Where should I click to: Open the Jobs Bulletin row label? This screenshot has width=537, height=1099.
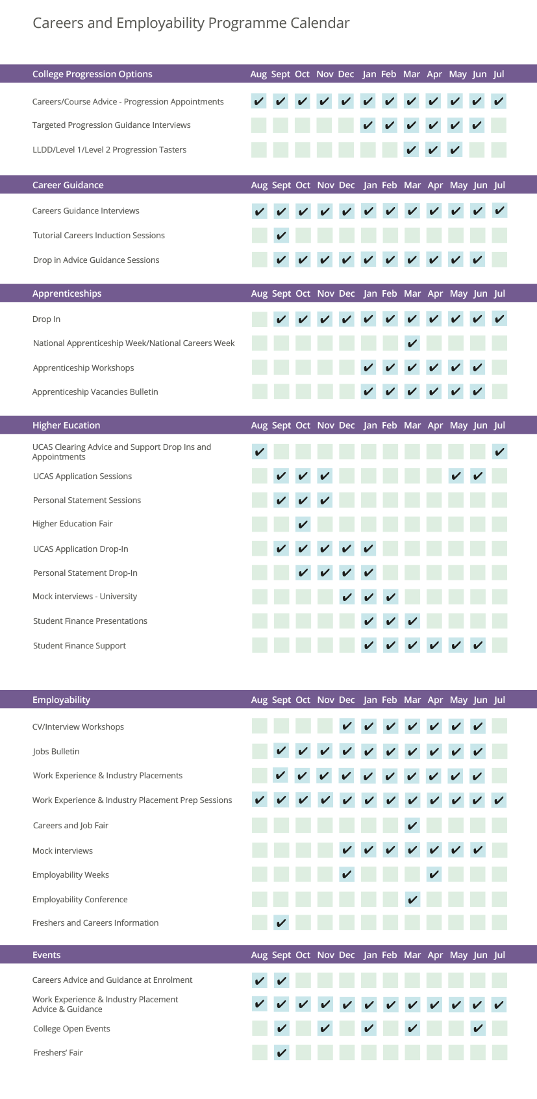tap(56, 752)
